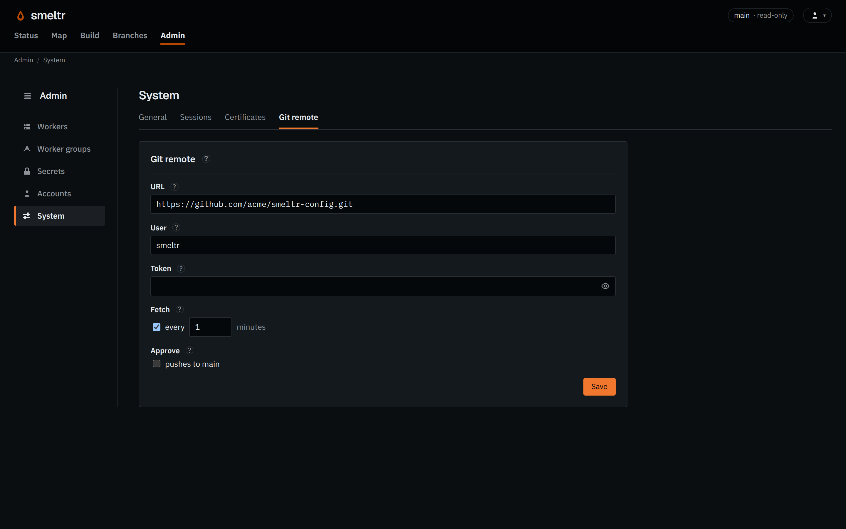Click the Secrets lock icon
Screen dimensions: 846x529
coord(27,171)
